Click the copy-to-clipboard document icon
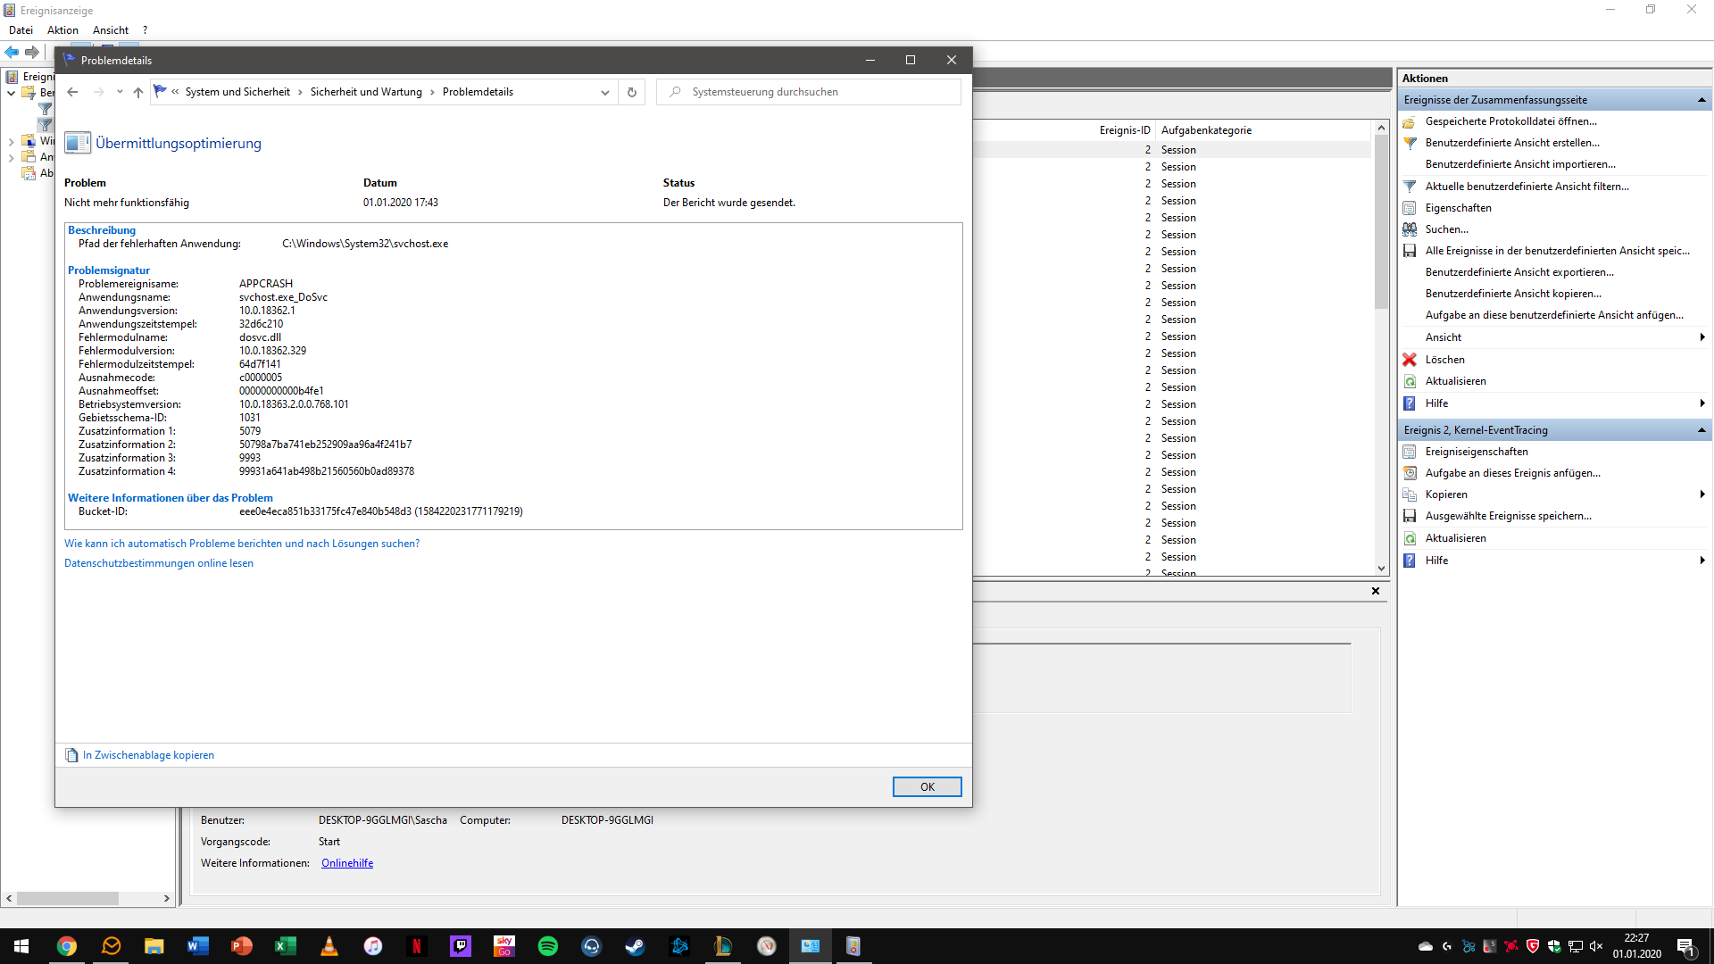Viewport: 1714px width, 964px height. 72,755
